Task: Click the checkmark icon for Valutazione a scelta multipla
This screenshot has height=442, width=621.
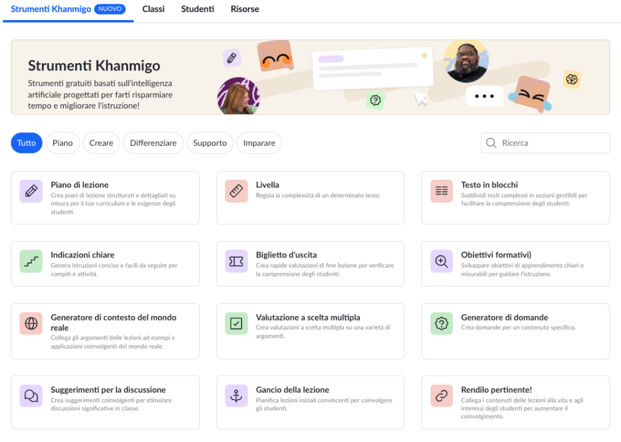Action: tap(236, 324)
